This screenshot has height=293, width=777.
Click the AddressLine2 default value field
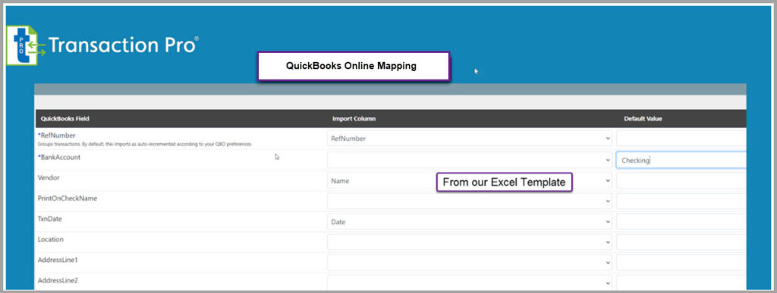[681, 282]
